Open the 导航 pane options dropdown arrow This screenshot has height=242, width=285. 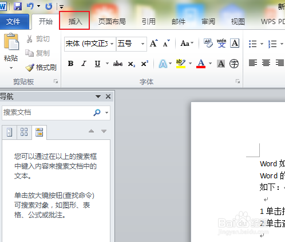coord(98,96)
